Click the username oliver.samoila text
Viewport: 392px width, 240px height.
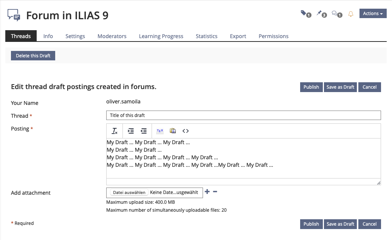123,102
